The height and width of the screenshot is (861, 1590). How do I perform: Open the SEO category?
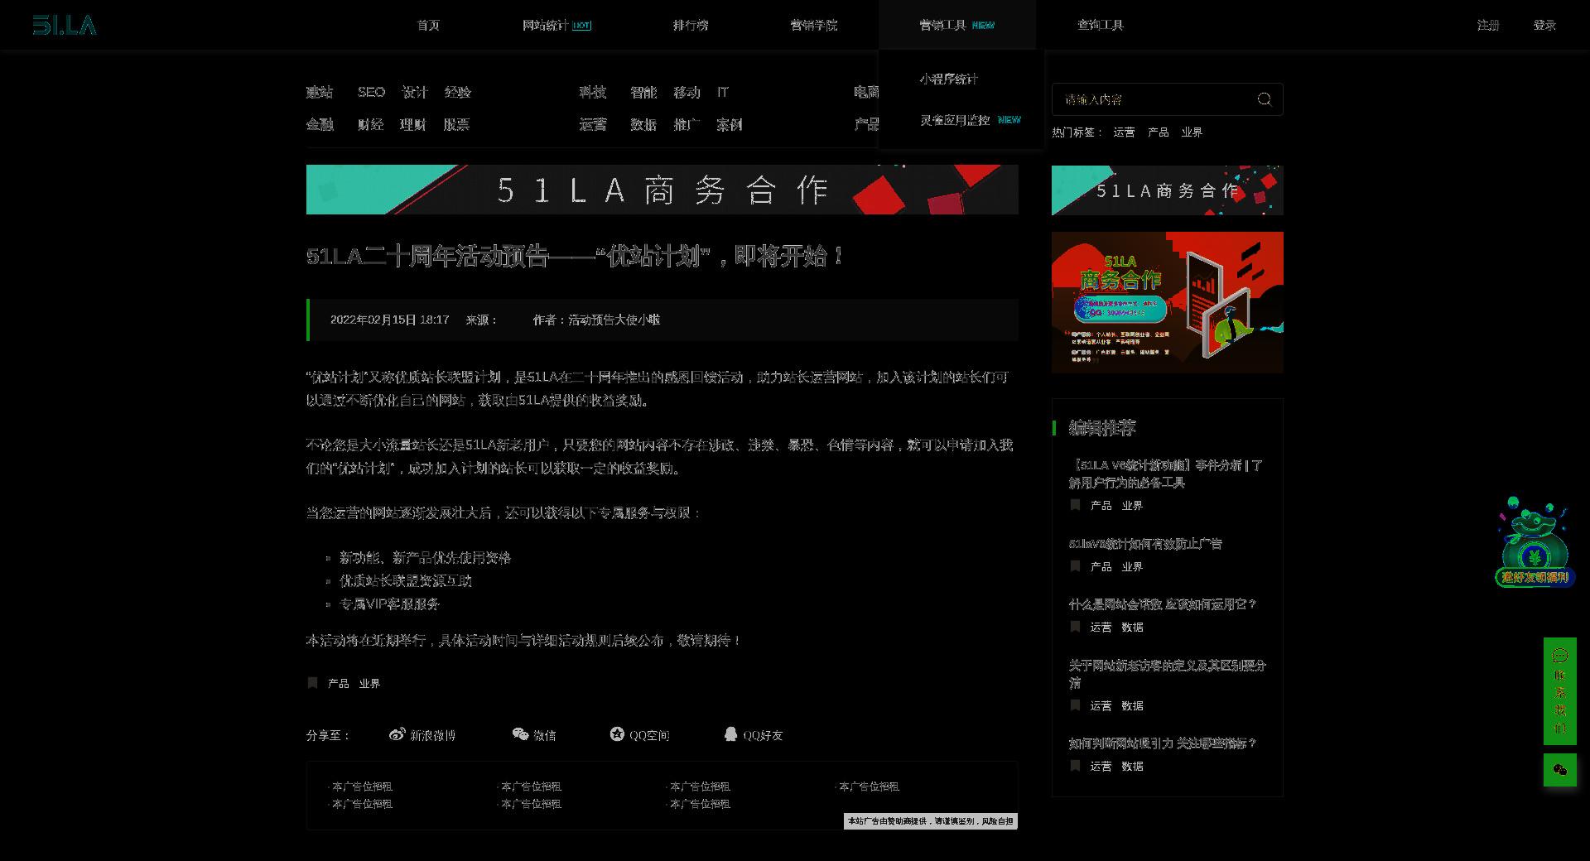click(x=371, y=93)
